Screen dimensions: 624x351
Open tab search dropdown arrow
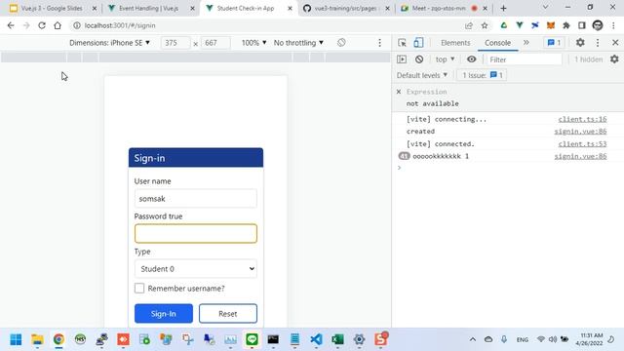pyautogui.click(x=545, y=8)
